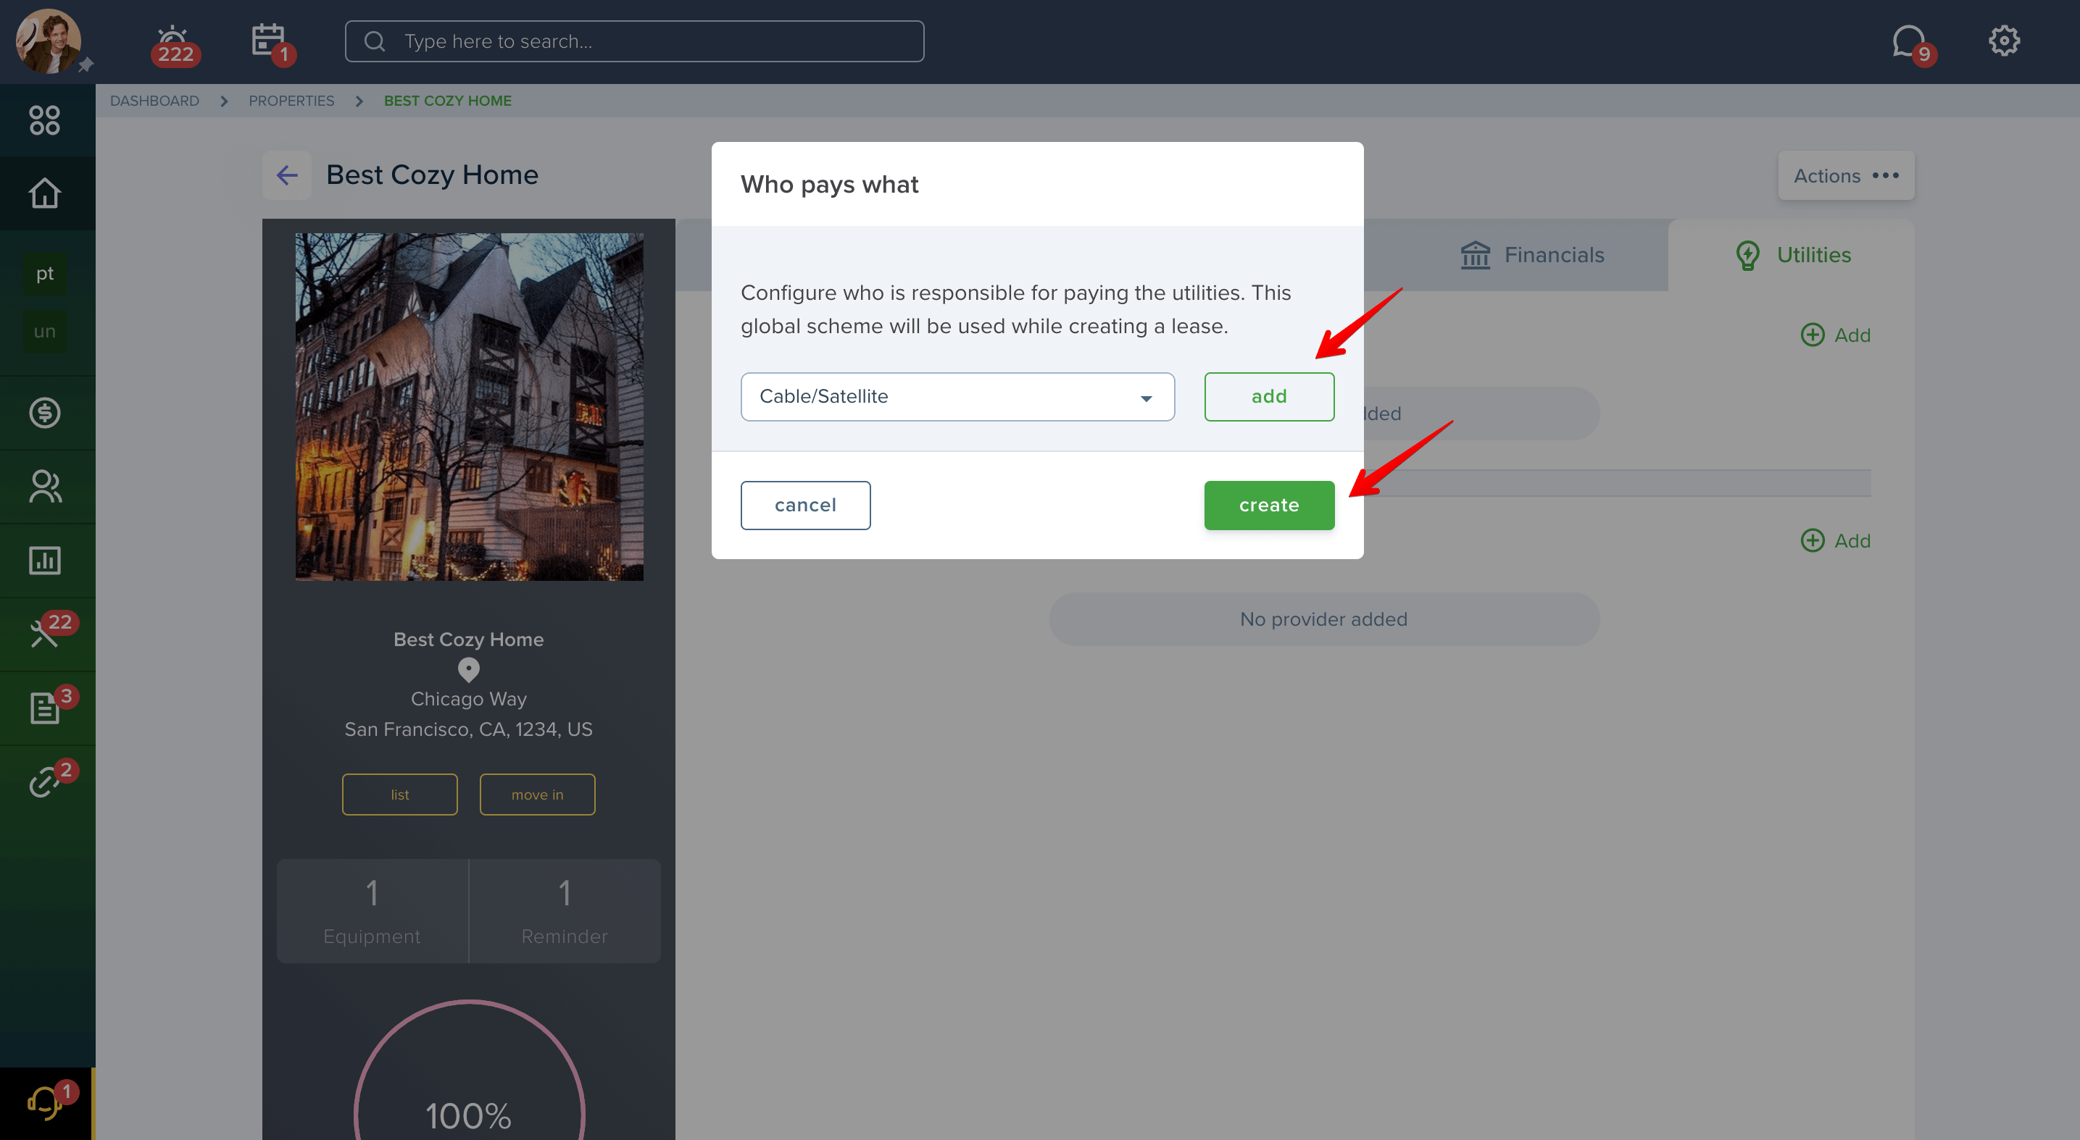The height and width of the screenshot is (1140, 2080).
Task: Open the Actions menu
Action: [x=1846, y=175]
